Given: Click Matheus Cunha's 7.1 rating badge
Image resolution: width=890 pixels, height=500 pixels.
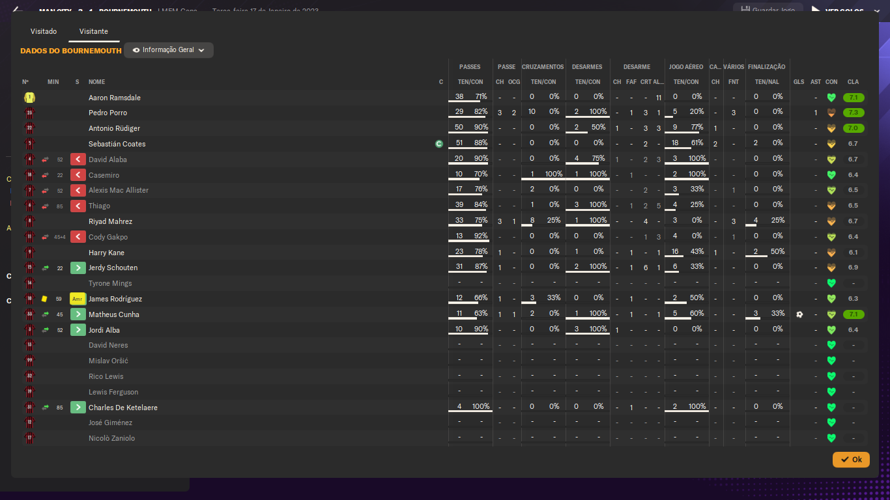Looking at the screenshot, I should [853, 314].
